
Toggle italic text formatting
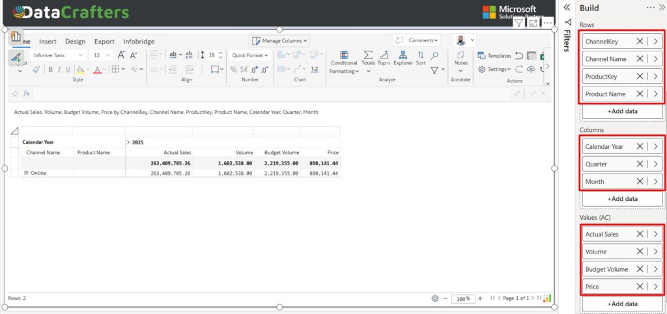[x=59, y=70]
